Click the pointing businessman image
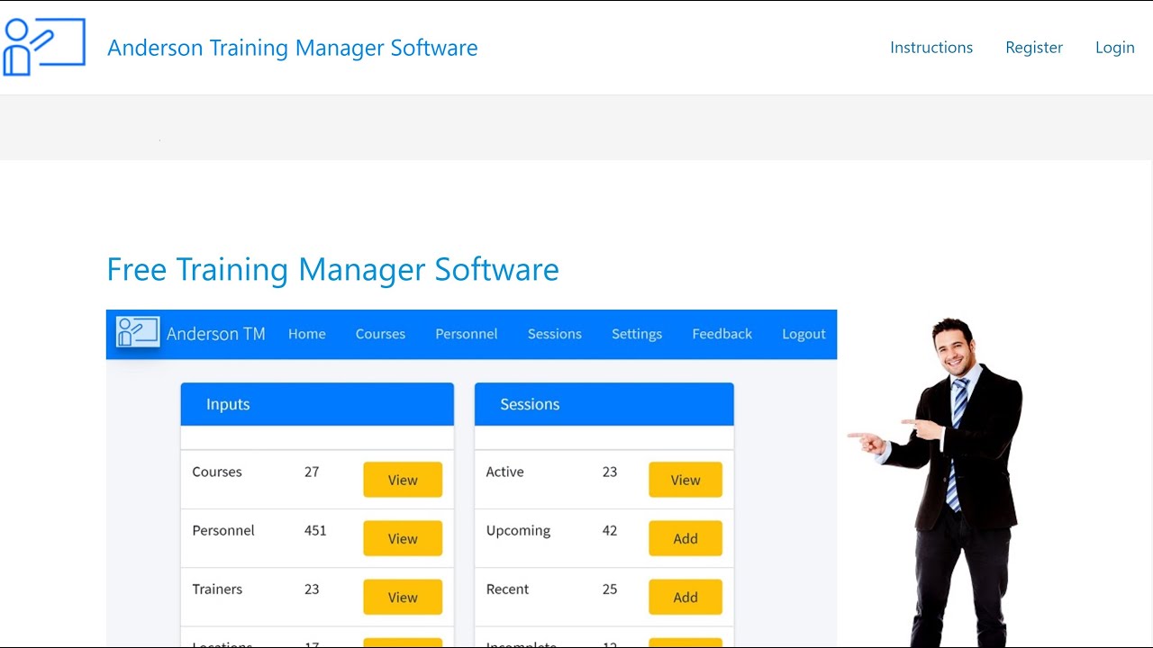Image resolution: width=1153 pixels, height=648 pixels. 937,481
